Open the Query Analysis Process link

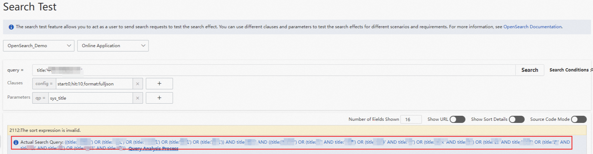(x=153, y=148)
